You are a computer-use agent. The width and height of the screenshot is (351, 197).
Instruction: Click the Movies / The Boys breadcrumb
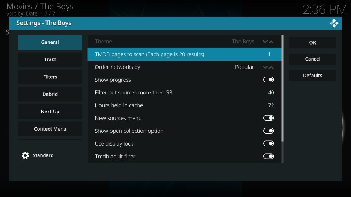[40, 7]
